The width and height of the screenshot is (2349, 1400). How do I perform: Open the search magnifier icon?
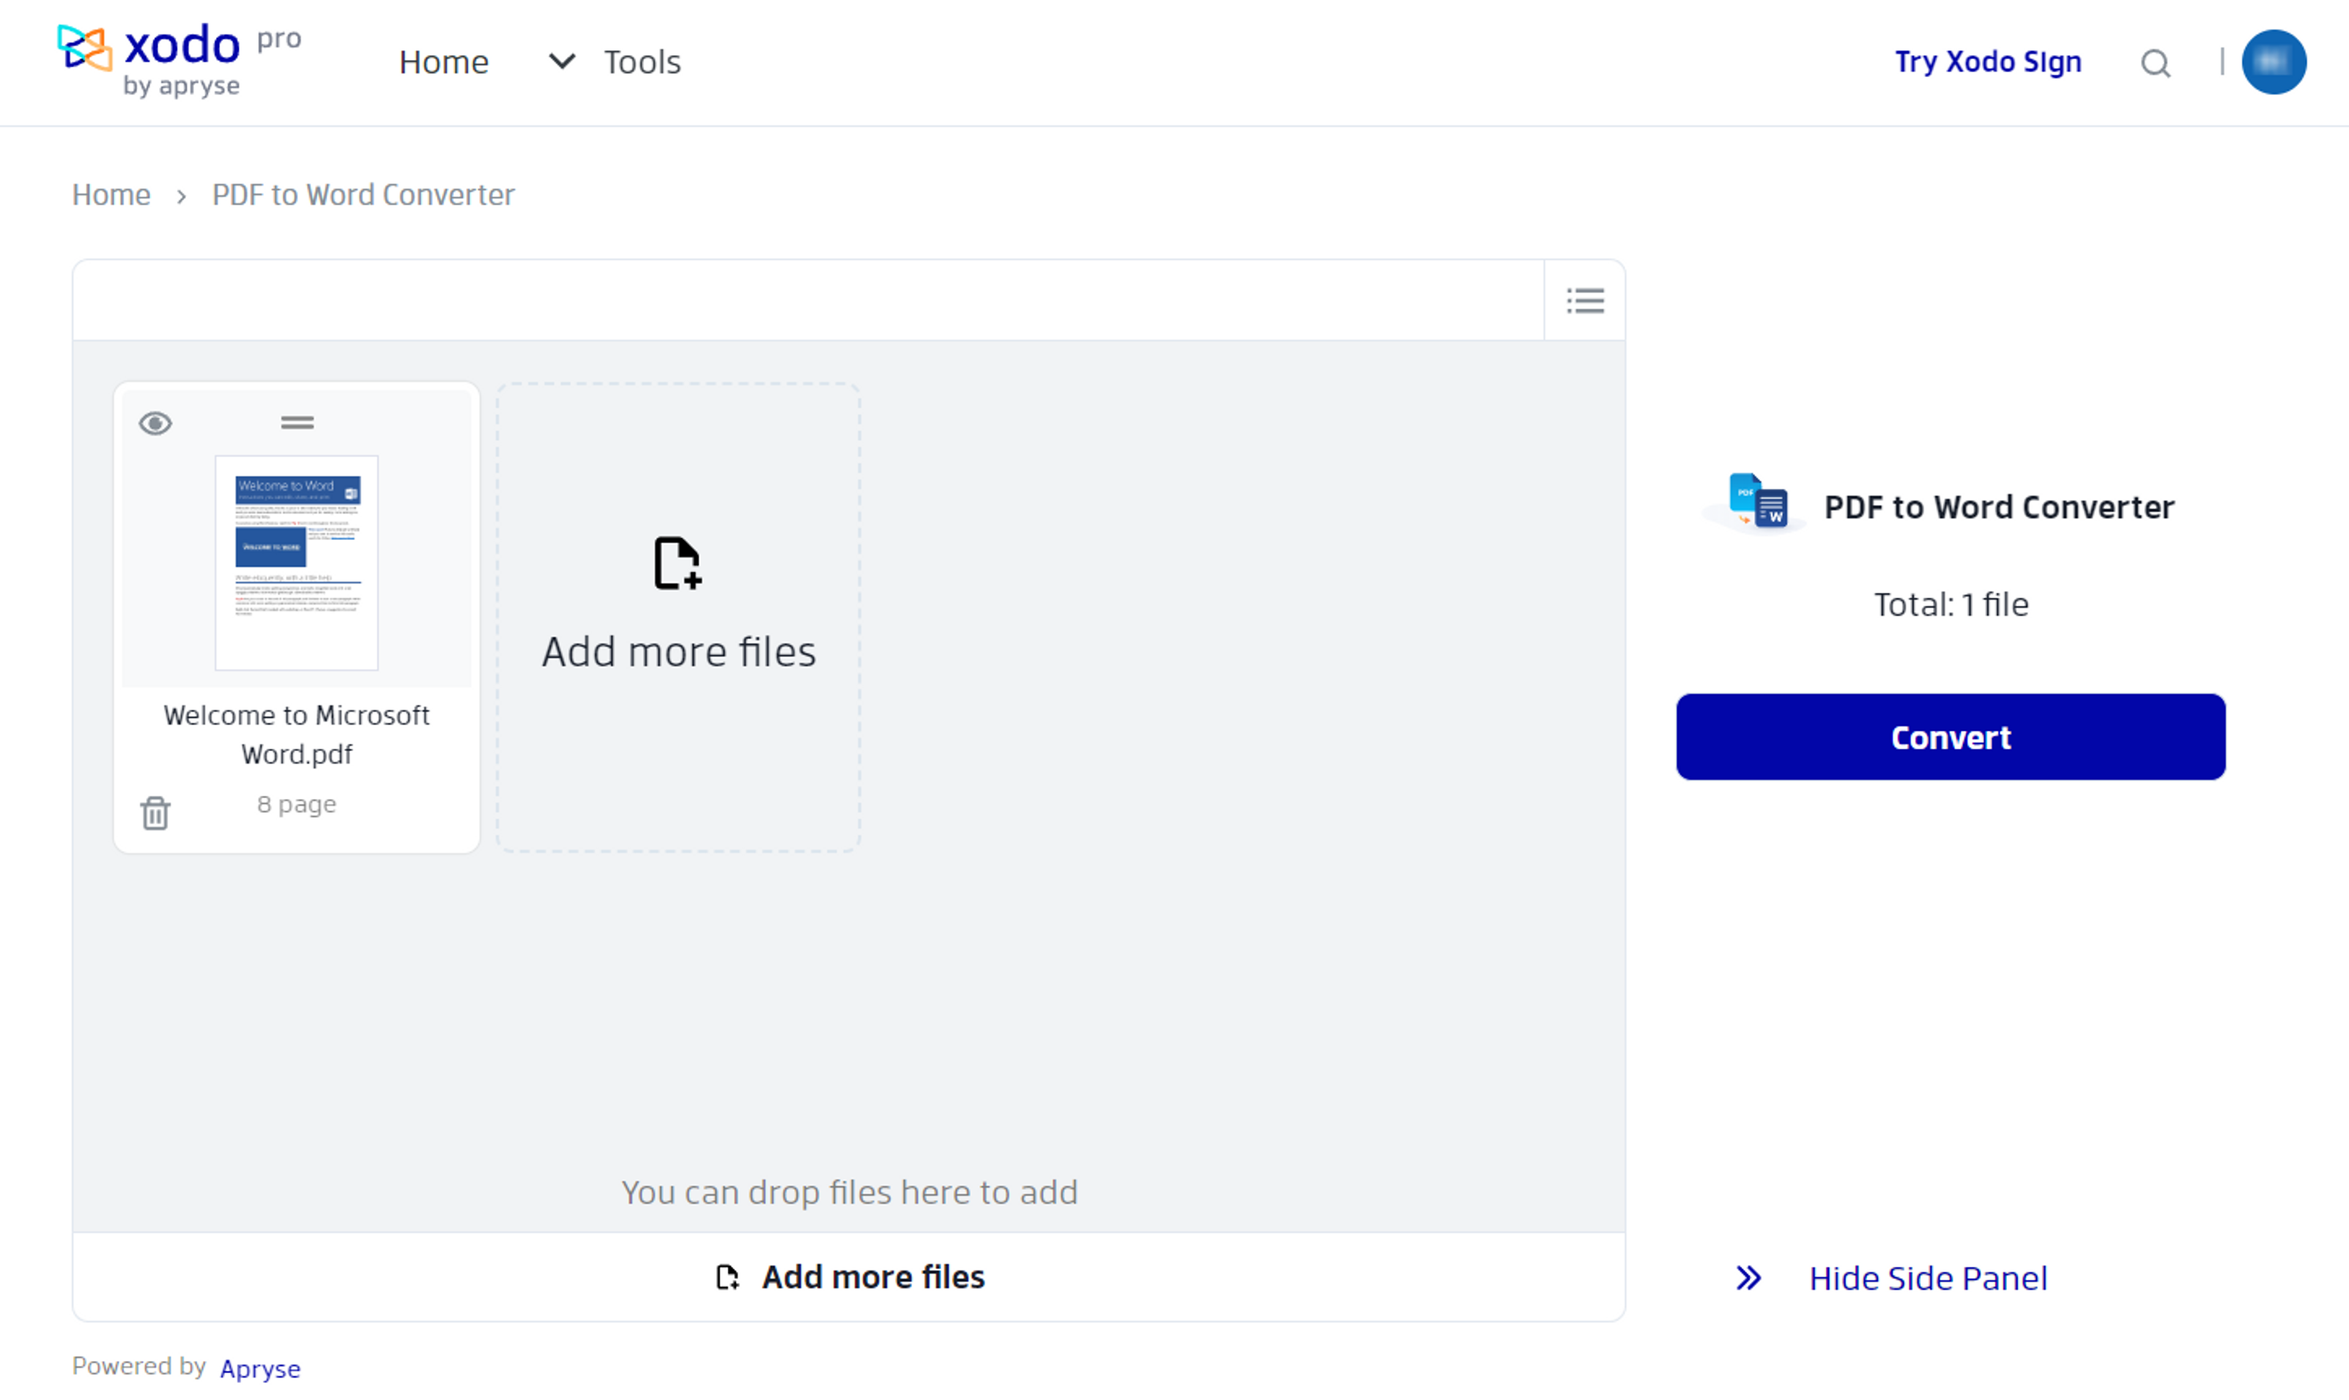pos(2154,63)
